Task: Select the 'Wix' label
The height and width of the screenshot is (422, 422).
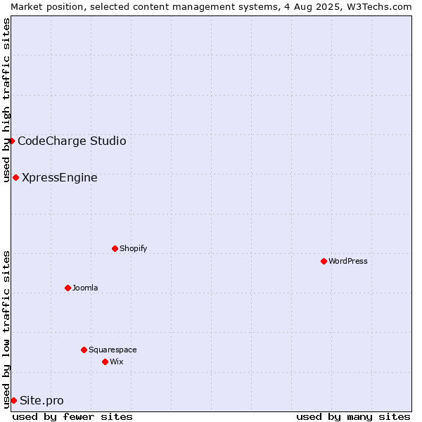Action: click(116, 362)
